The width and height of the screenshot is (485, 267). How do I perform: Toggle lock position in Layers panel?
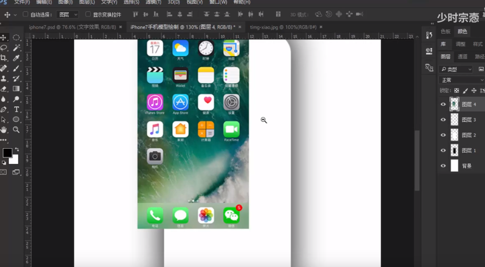(474, 91)
